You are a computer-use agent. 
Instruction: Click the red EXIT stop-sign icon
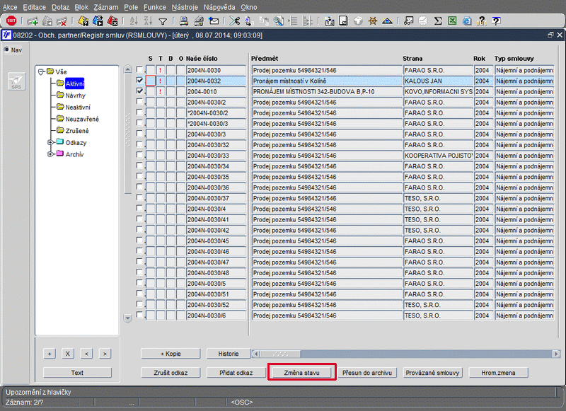point(11,21)
